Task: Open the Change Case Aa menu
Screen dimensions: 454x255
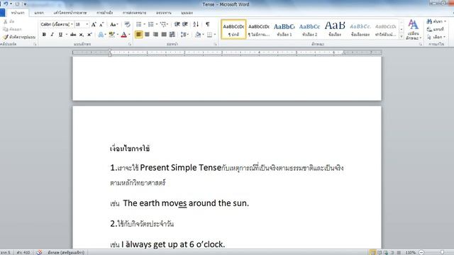Action: click(113, 25)
